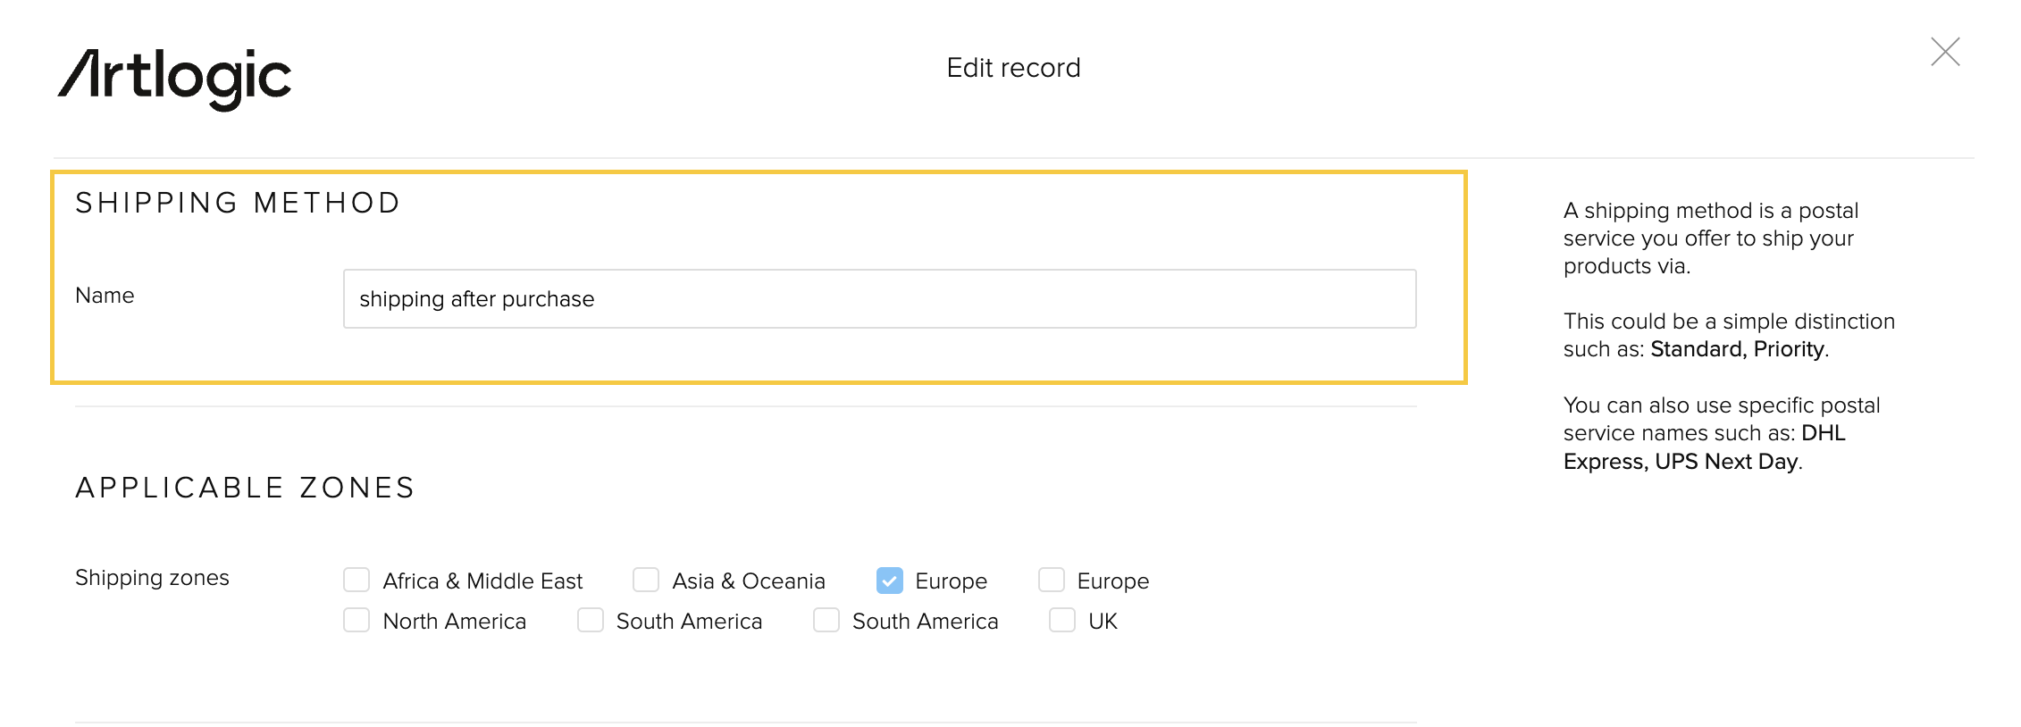Image resolution: width=2021 pixels, height=727 pixels.
Task: Tick the unchecked Europe checkbox
Action: point(1052,581)
